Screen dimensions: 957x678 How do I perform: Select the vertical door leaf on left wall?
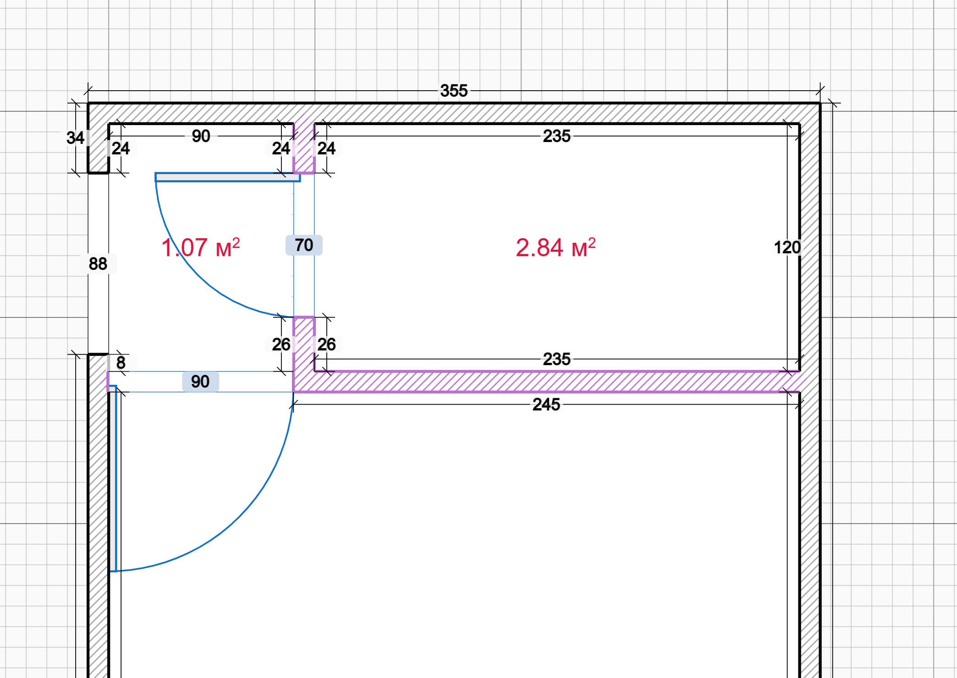point(113,479)
